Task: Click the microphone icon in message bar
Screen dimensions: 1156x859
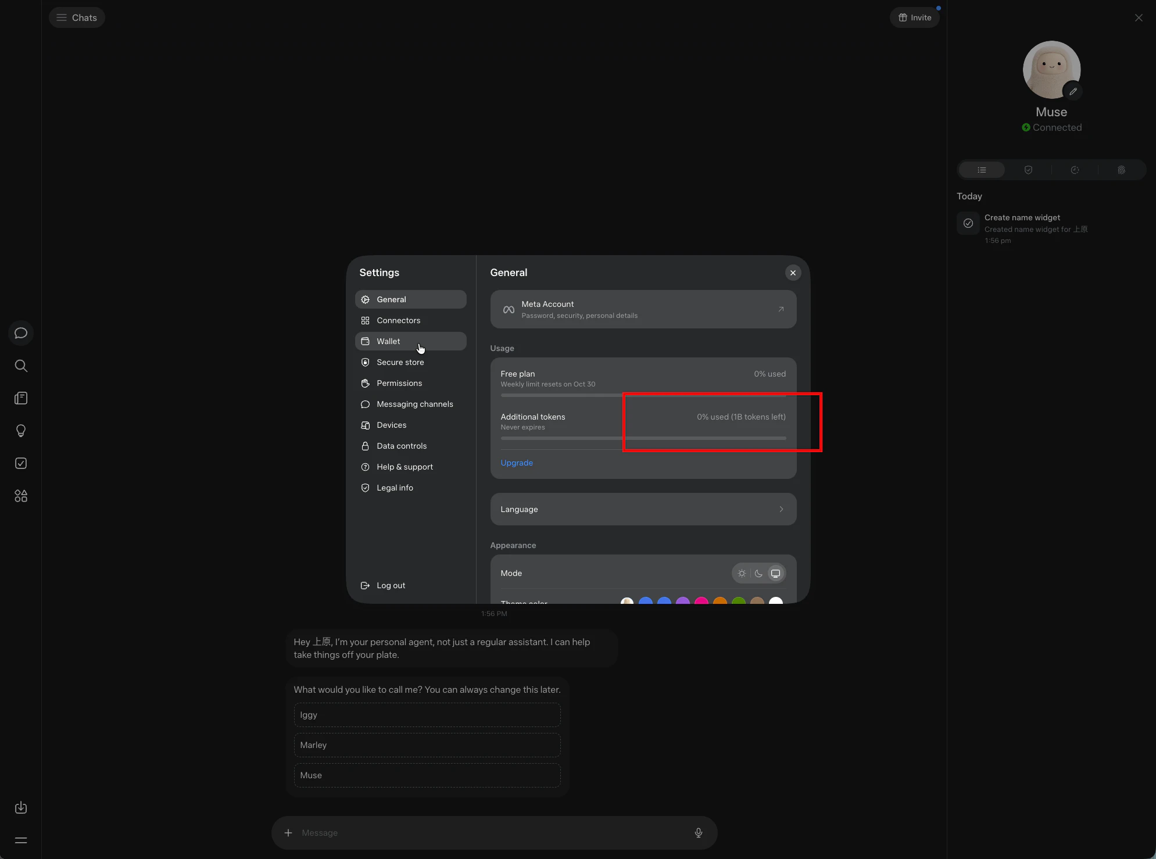Action: point(699,833)
